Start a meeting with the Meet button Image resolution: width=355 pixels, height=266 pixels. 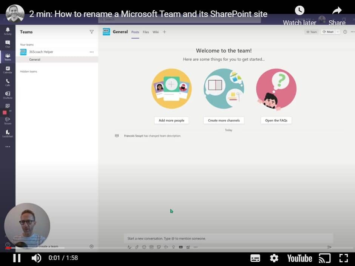click(328, 32)
